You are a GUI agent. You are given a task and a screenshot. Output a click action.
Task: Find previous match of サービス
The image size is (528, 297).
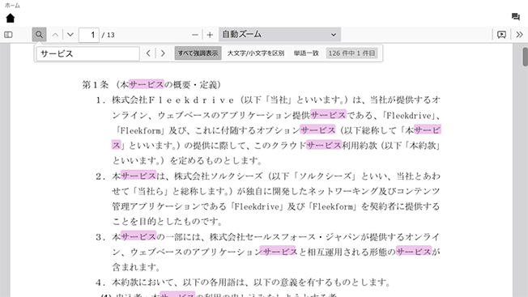(x=148, y=53)
